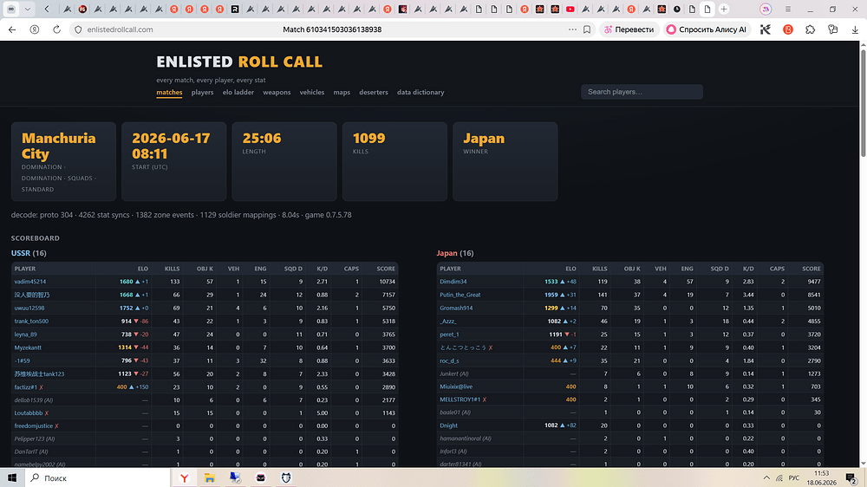Image resolution: width=867 pixels, height=487 pixels.
Task: Reload the page with refresh icon
Action: [56, 29]
